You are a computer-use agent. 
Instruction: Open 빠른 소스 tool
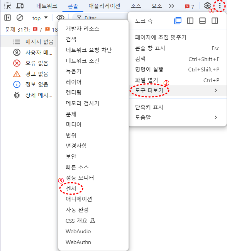click(93, 167)
